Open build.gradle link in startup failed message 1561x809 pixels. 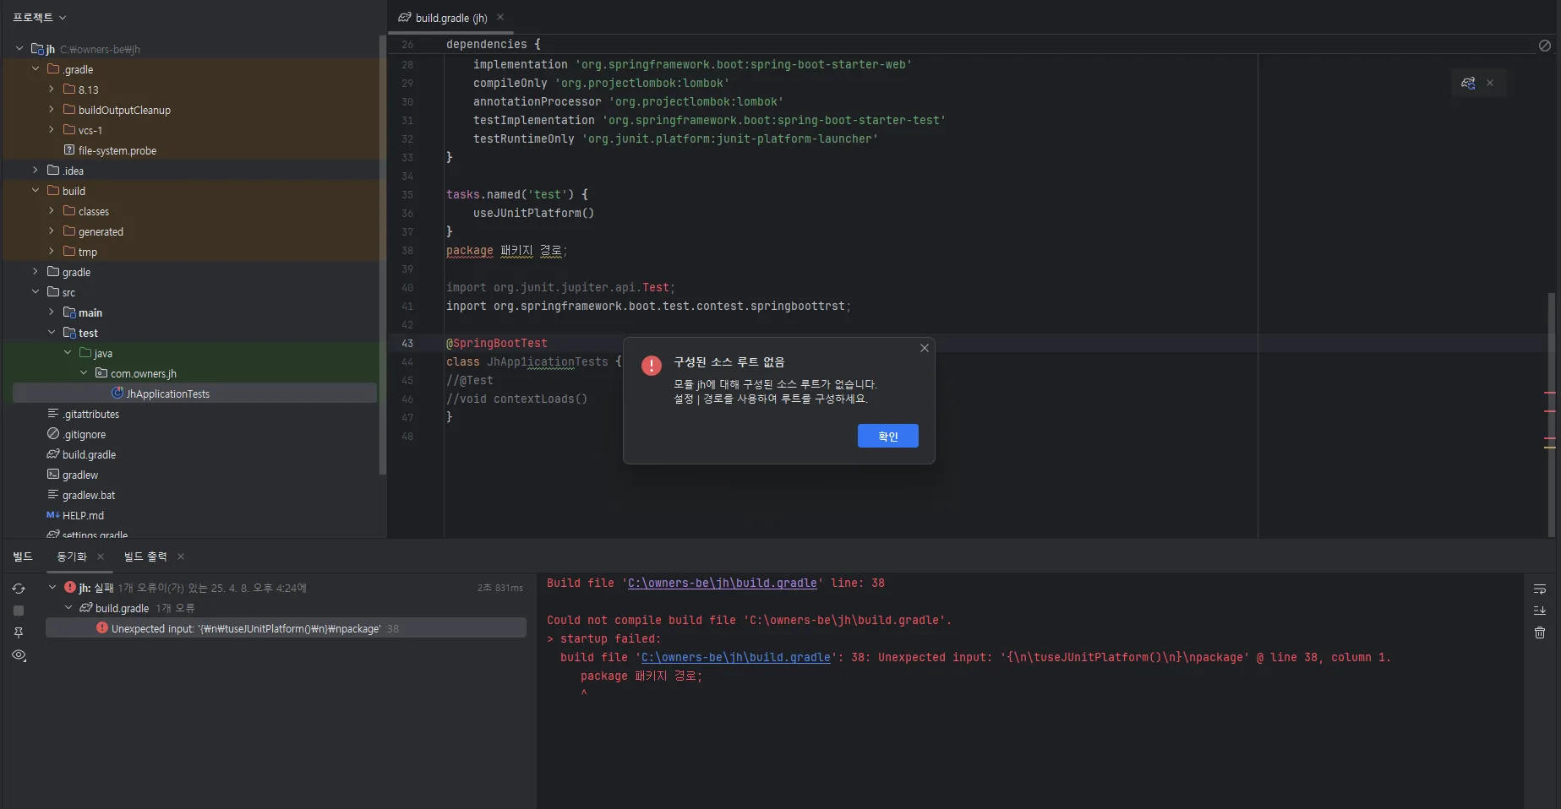[736, 657]
